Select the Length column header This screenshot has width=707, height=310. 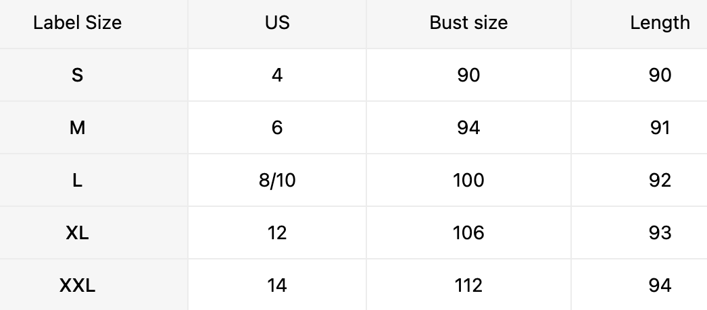[x=660, y=23]
